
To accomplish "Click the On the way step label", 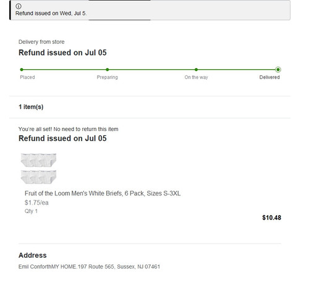I will click(196, 77).
